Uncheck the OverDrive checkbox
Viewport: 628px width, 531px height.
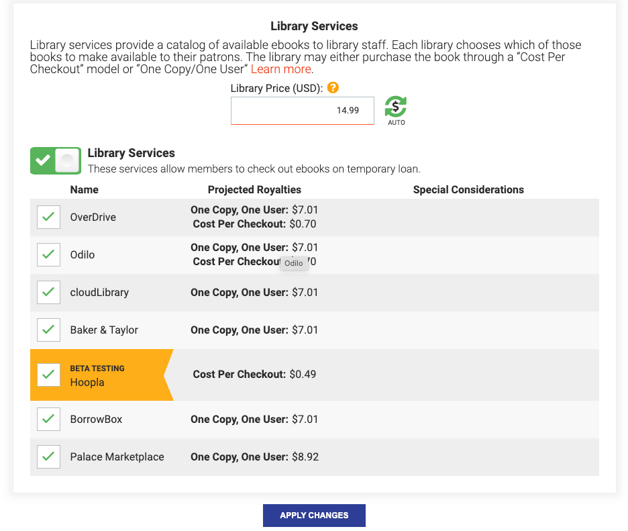point(48,218)
